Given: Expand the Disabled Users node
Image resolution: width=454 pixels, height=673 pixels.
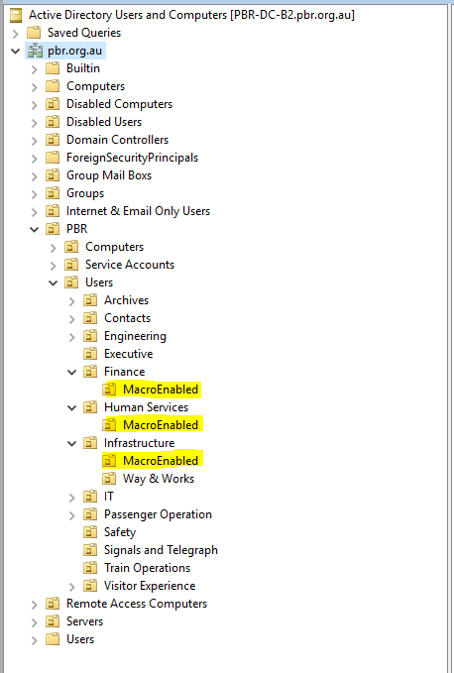Looking at the screenshot, I should tap(35, 123).
